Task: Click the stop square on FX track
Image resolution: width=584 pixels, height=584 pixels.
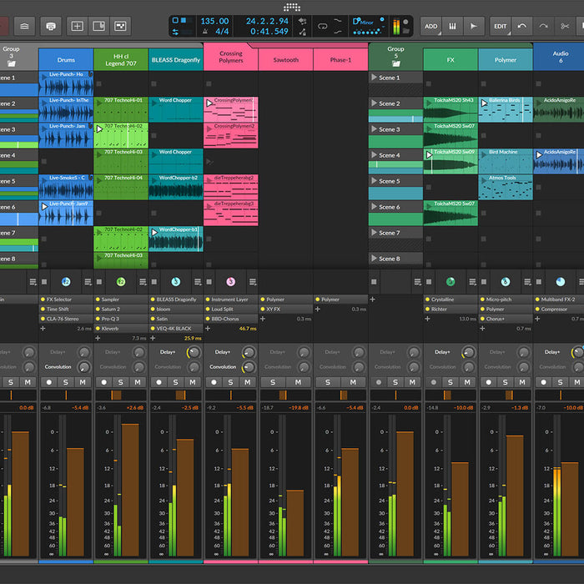Action: [x=429, y=282]
